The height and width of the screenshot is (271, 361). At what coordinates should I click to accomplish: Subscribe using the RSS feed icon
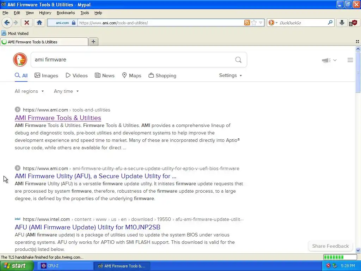click(247, 23)
